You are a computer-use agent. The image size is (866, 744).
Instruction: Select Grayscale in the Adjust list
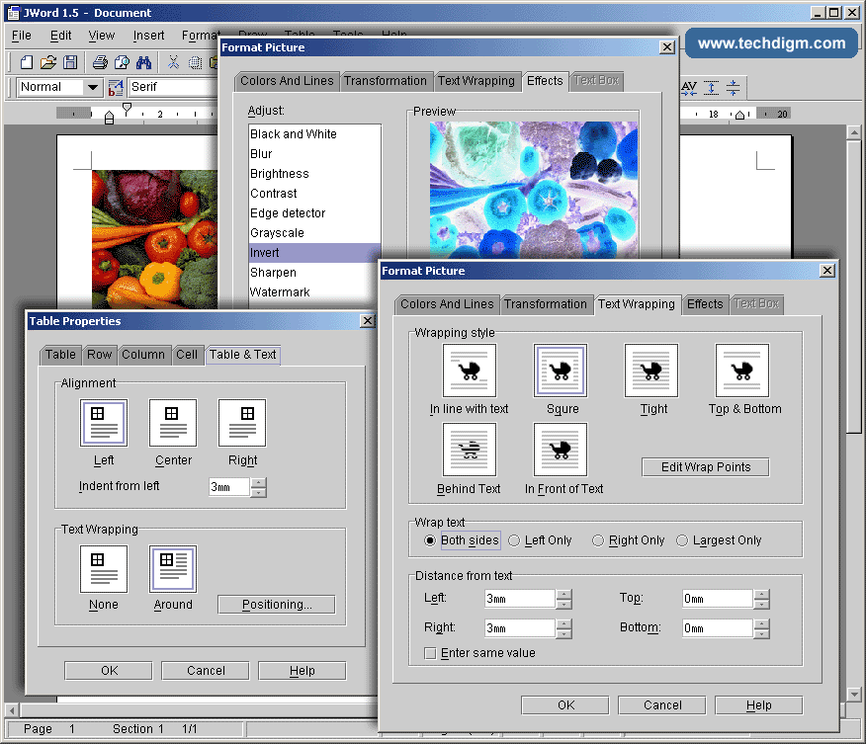(277, 233)
